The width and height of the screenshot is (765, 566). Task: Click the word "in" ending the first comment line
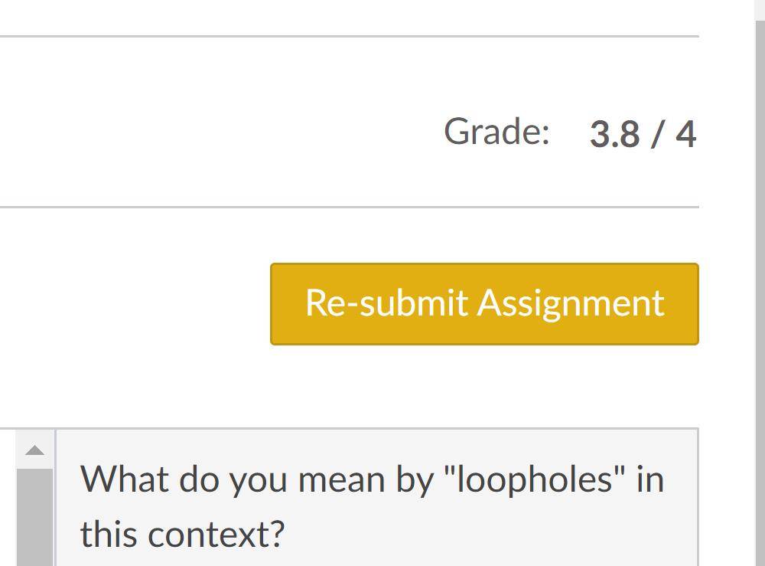[651, 479]
